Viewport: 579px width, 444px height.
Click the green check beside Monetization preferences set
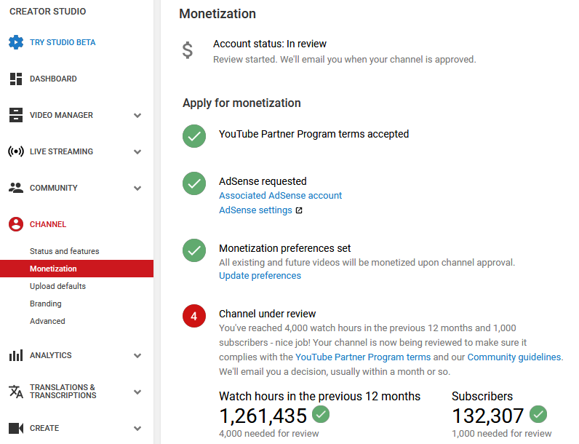coord(194,250)
